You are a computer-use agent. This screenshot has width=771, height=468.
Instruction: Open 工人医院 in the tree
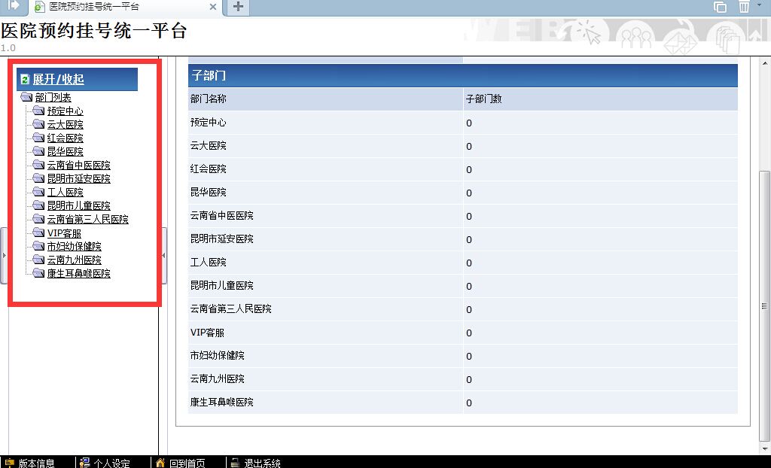tap(66, 192)
